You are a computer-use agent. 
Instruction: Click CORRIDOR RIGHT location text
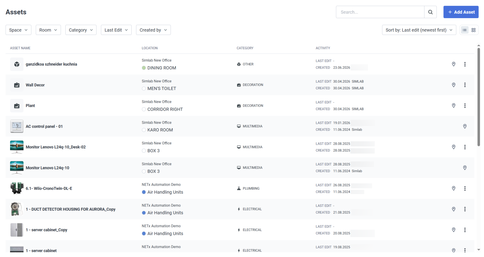pyautogui.click(x=165, y=109)
